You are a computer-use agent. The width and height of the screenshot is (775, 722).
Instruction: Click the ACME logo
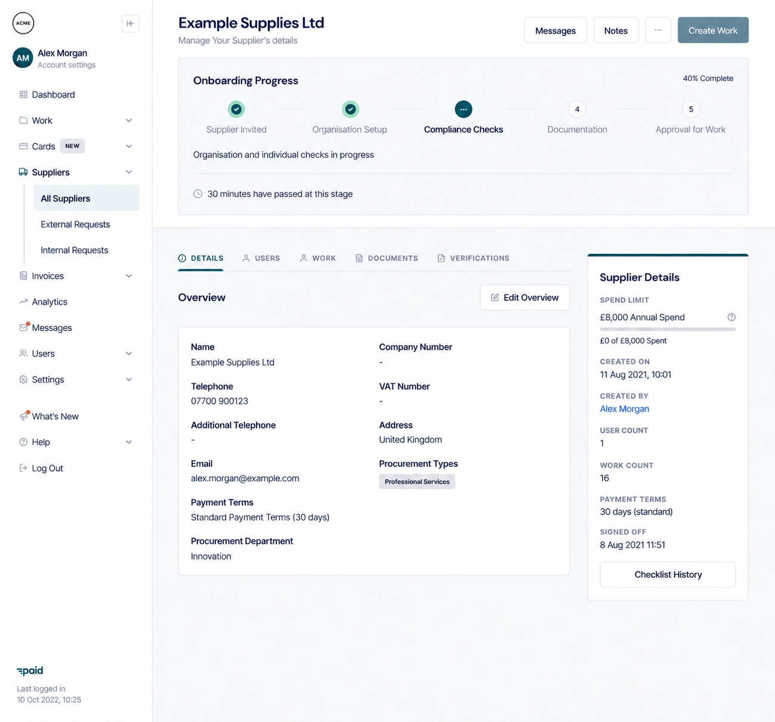[x=23, y=23]
